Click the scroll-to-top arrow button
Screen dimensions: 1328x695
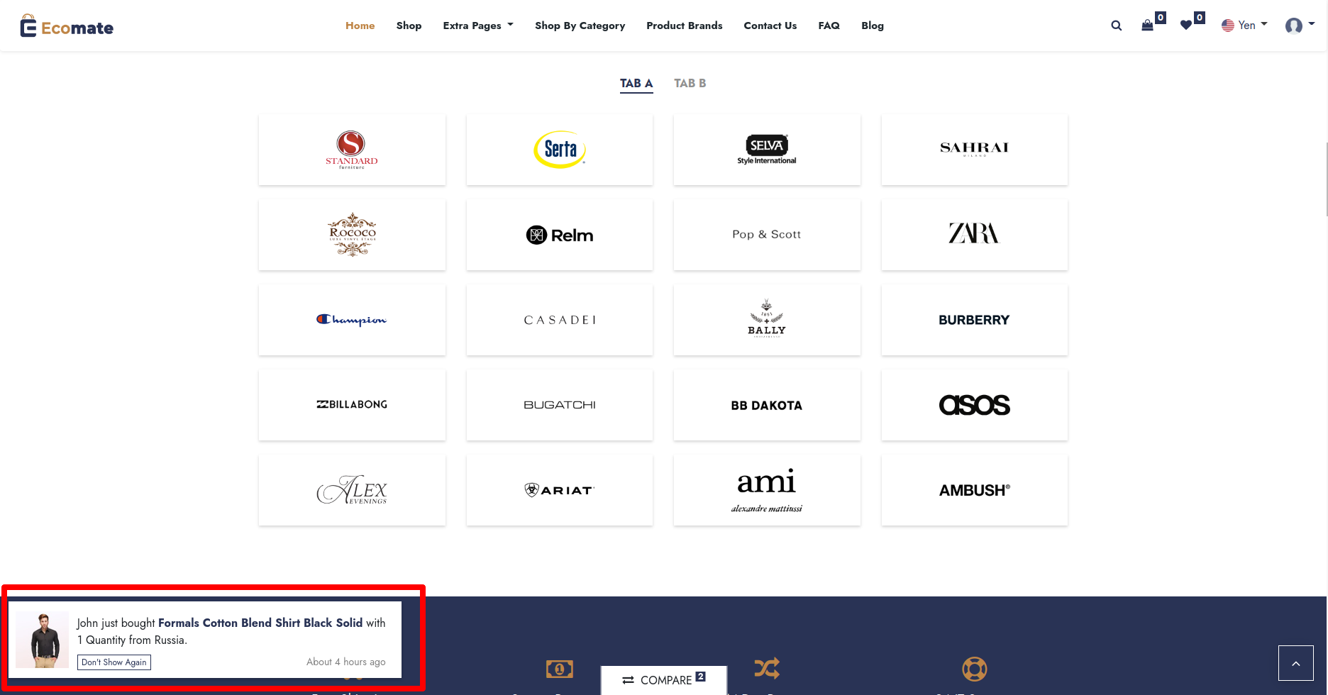click(1296, 663)
